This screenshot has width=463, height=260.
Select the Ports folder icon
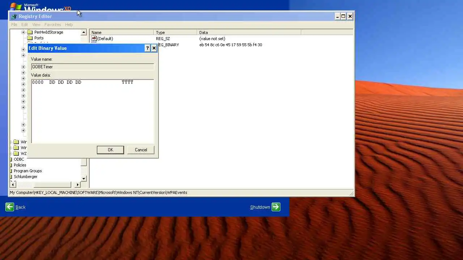coord(30,38)
